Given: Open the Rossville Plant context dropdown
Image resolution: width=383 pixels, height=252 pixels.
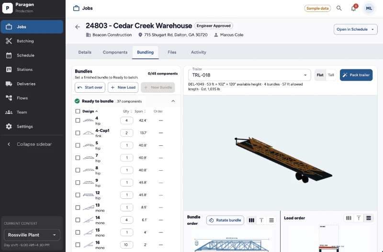Looking at the screenshot, I should click(x=32, y=235).
